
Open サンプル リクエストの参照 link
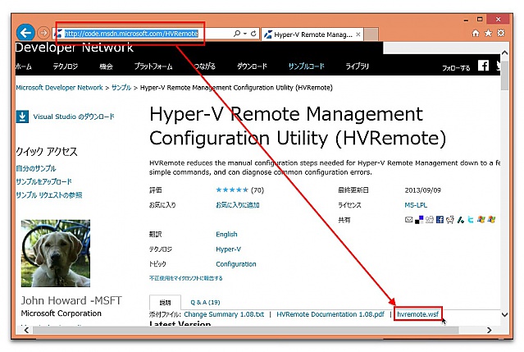(x=48, y=195)
